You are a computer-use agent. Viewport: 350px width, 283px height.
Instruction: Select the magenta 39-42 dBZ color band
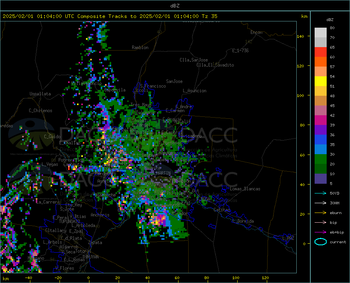(x=320, y=120)
